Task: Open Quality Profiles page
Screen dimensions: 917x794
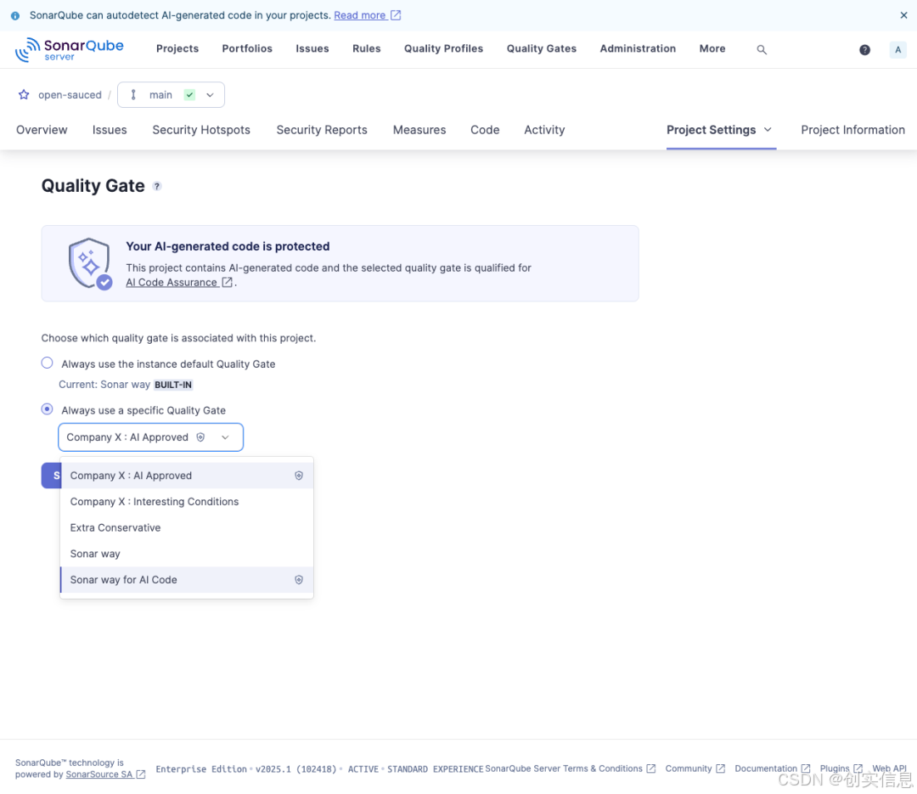Action: (443, 48)
